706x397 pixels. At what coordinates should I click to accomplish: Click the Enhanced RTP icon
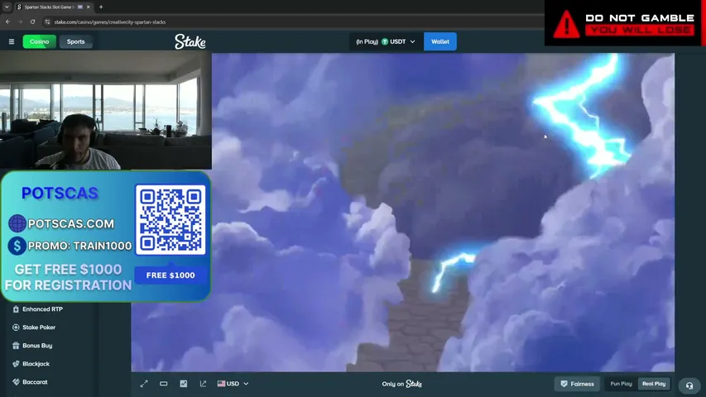click(16, 309)
